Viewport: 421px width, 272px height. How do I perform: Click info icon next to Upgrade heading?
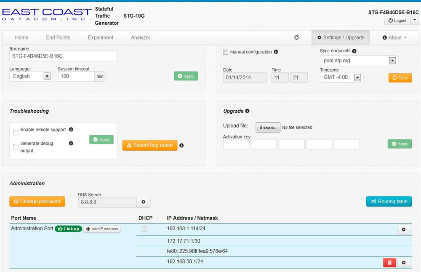point(247,111)
